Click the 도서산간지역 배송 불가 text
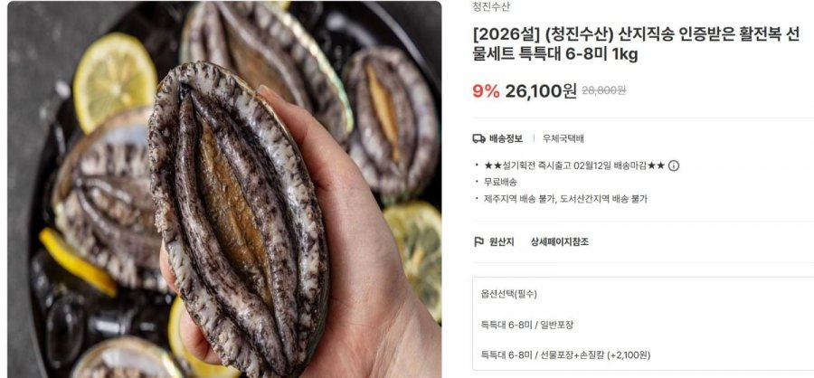Screen dimensions: 814x378 603,198
